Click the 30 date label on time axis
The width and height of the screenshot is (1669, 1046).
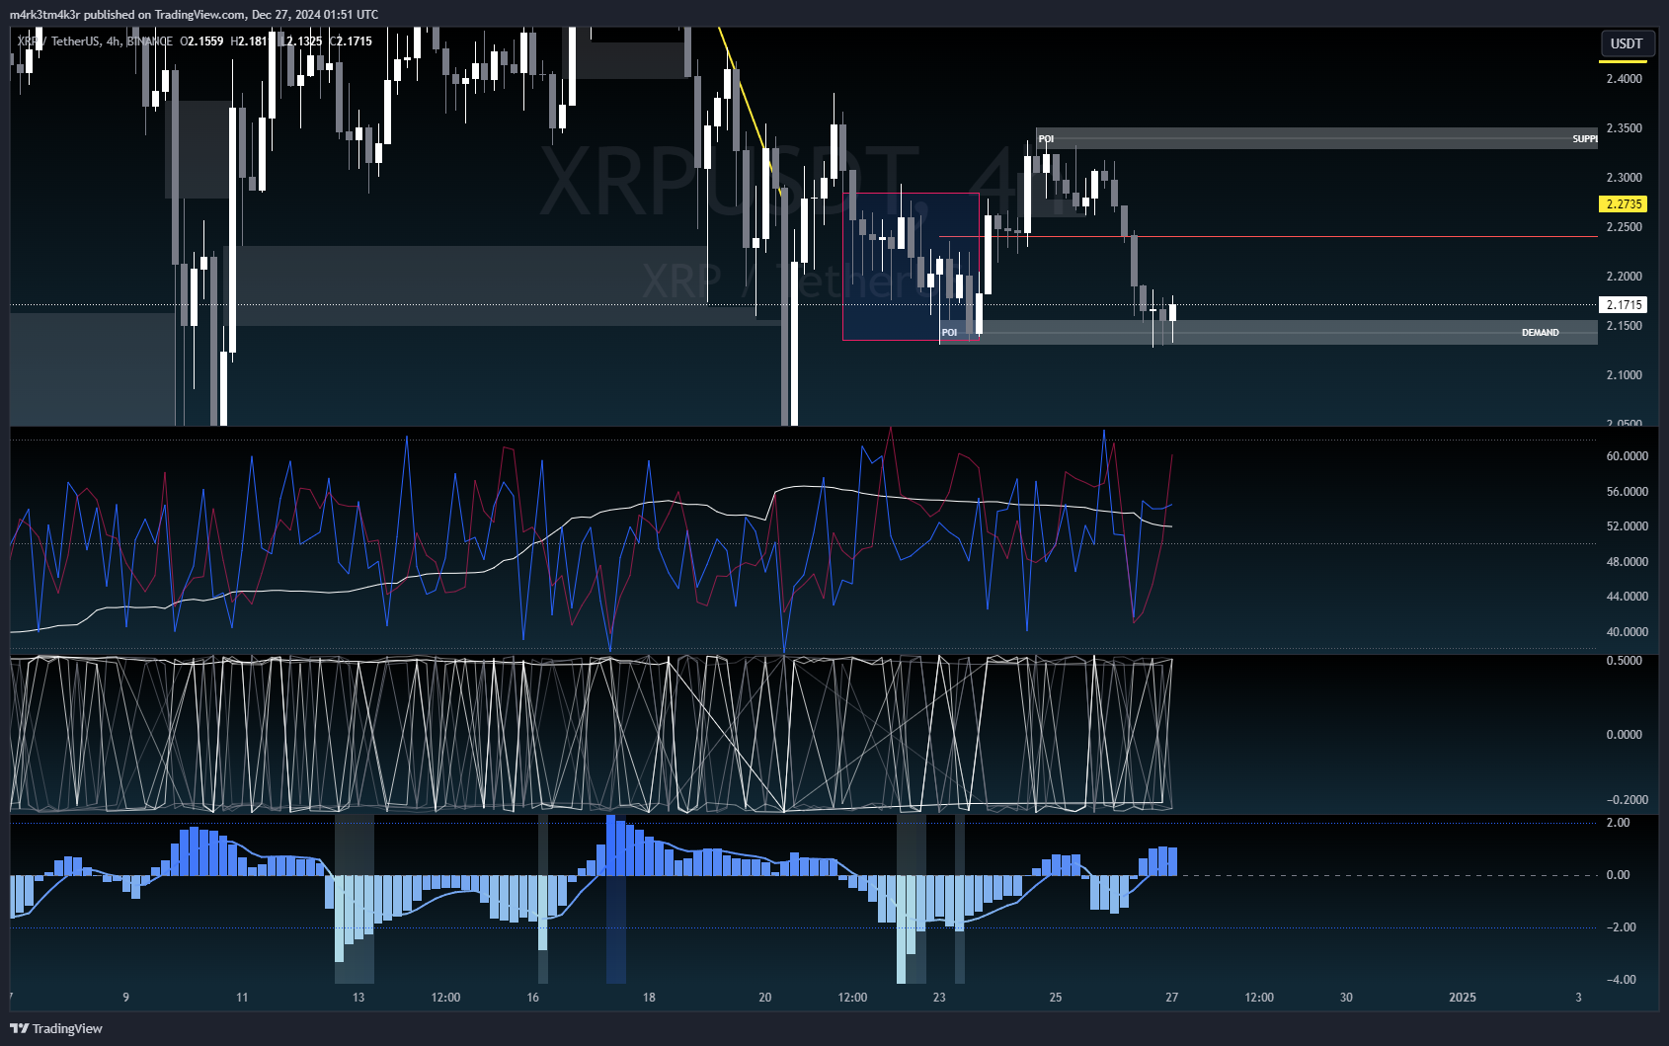tap(1346, 998)
